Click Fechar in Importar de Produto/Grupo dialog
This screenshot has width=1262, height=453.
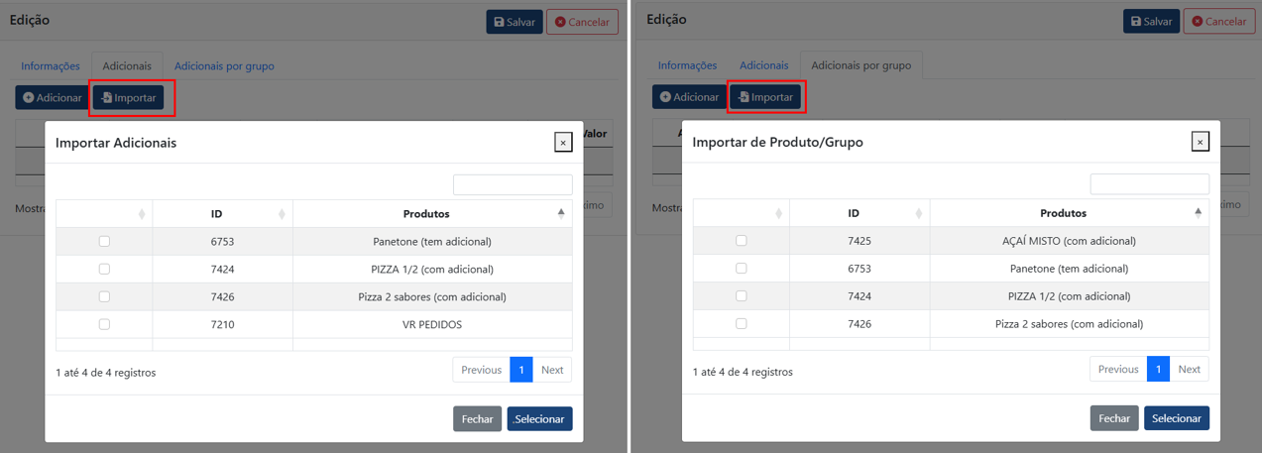(1114, 418)
